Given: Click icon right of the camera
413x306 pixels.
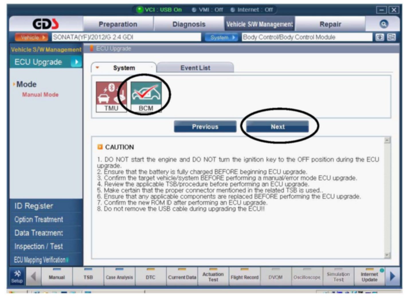Looking at the screenshot, I should click(x=392, y=37).
